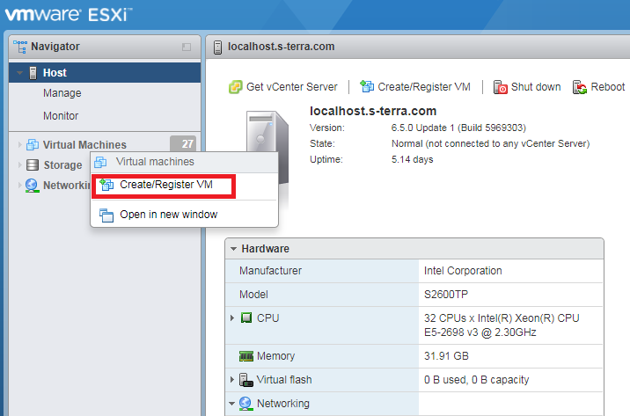The image size is (630, 416).
Task: Click the Storage icon in Navigator
Action: 33,165
